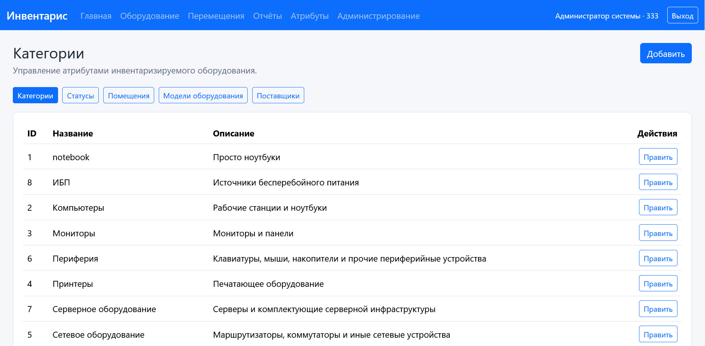The image size is (705, 346).
Task: Click description Просто ноутбуки
Action: coord(247,157)
